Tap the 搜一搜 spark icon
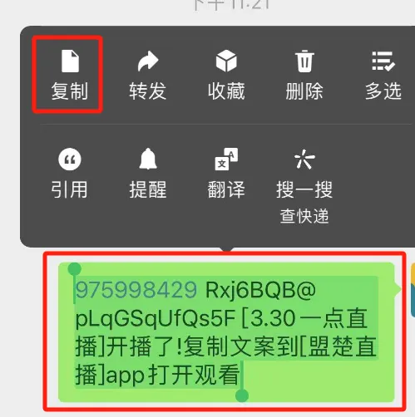This screenshot has width=415, height=417. 304,159
